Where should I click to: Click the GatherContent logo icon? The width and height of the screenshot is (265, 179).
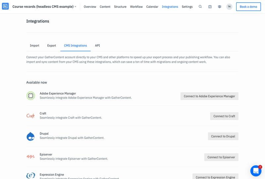point(5,6)
